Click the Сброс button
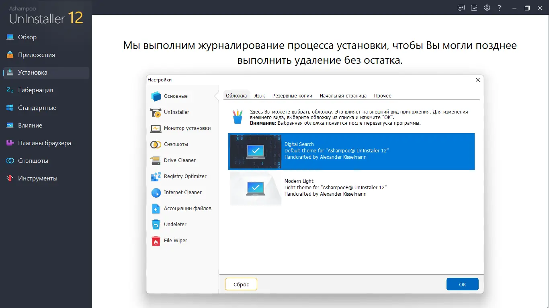This screenshot has width=549, height=308. (x=241, y=284)
